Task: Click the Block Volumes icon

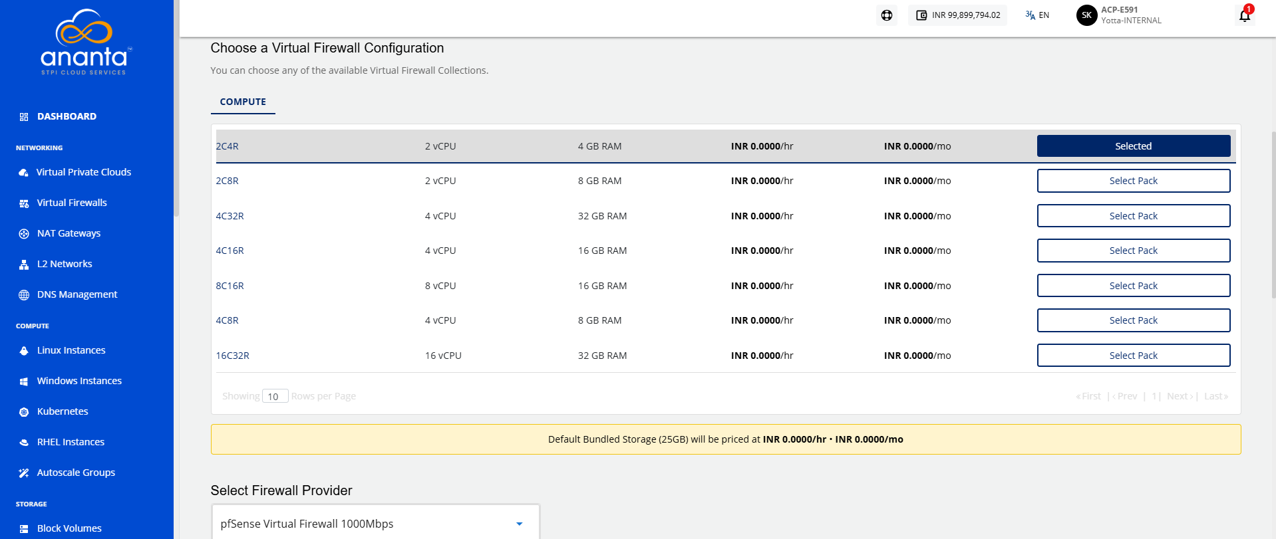Action: pos(24,529)
